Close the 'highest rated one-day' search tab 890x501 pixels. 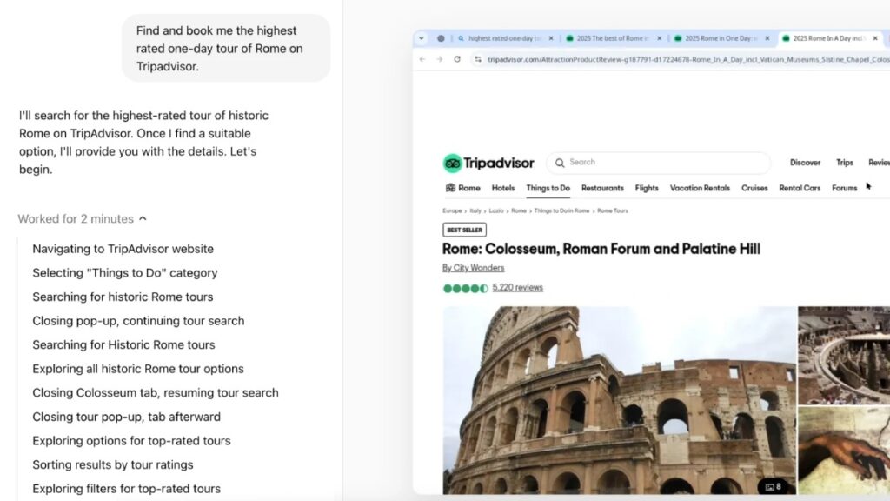click(551, 38)
